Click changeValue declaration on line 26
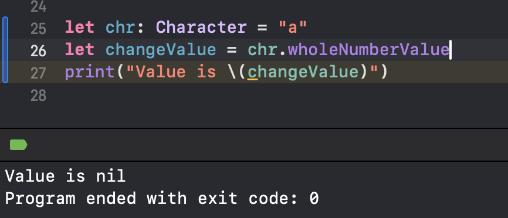Image resolution: width=508 pixels, height=218 pixels. [x=161, y=50]
